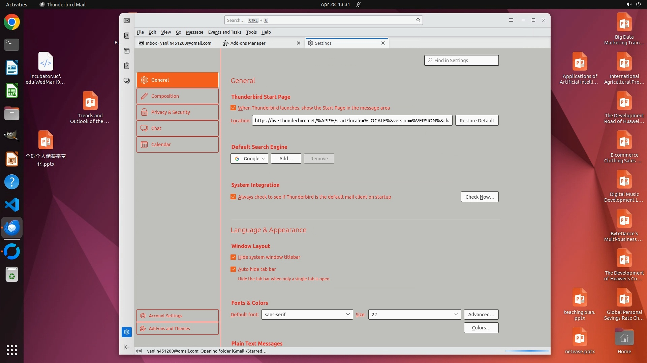Viewport: 647px width, 363px height.
Task: Open the Calendar space icon in sidebar
Action: tap(127, 51)
